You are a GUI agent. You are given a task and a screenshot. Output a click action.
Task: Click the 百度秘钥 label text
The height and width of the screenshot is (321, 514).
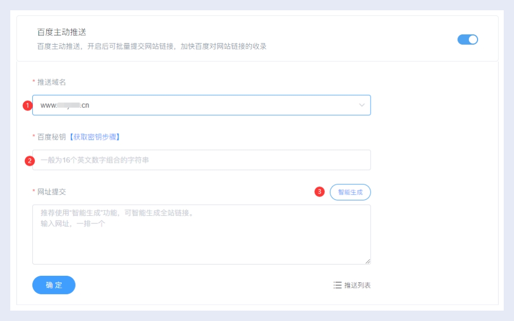pyautogui.click(x=51, y=137)
